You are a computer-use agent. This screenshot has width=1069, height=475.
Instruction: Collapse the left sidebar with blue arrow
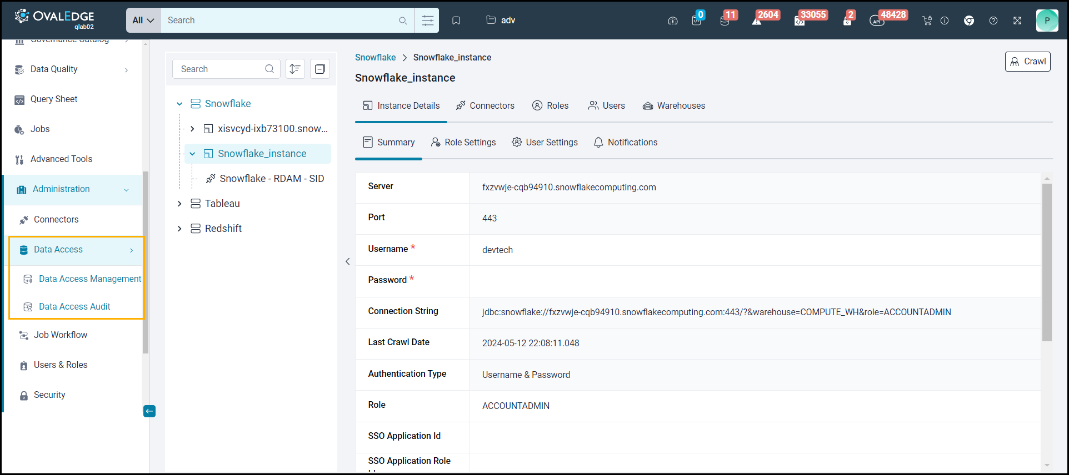(x=149, y=411)
